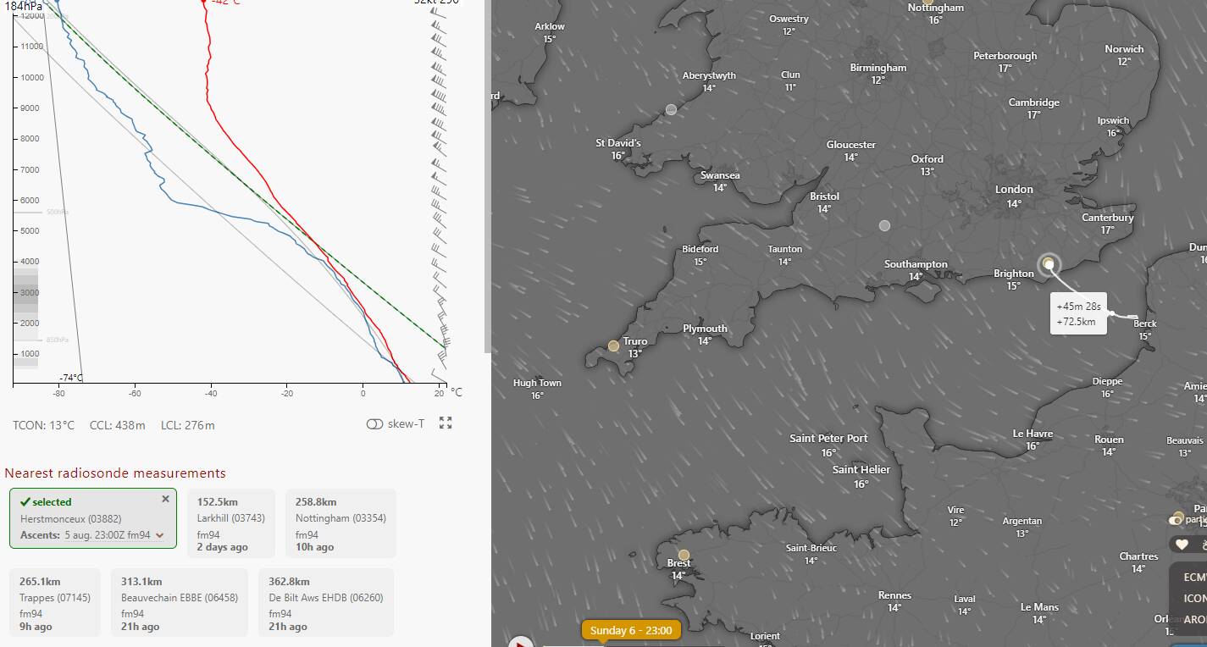The image size is (1207, 647).
Task: Select the ECMWF model button
Action: pos(1194,577)
